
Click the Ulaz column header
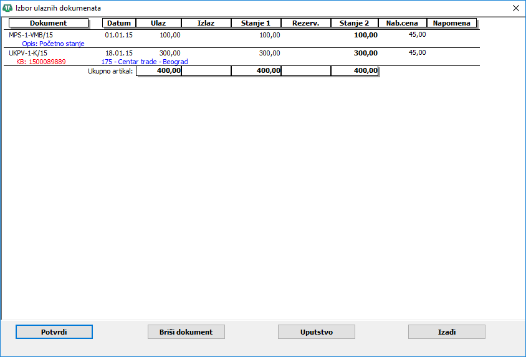[x=158, y=23]
